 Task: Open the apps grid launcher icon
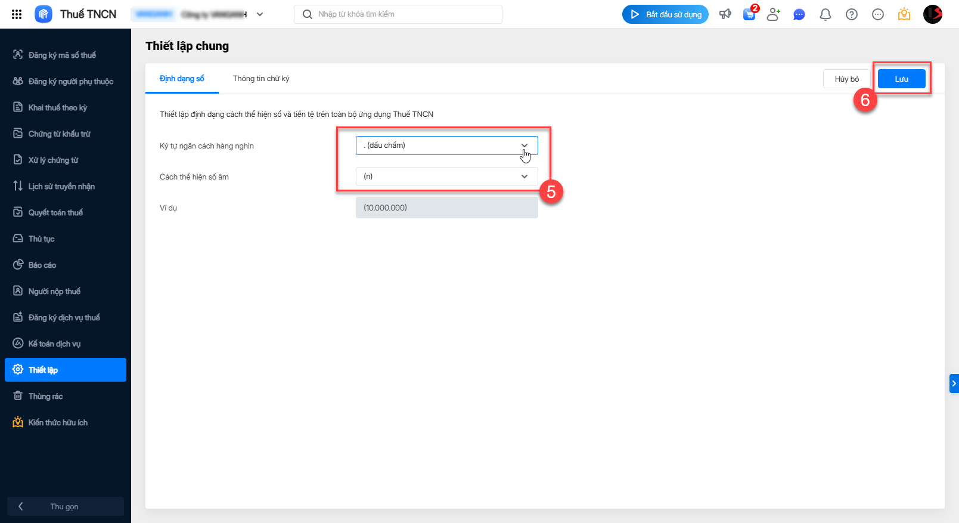point(17,14)
